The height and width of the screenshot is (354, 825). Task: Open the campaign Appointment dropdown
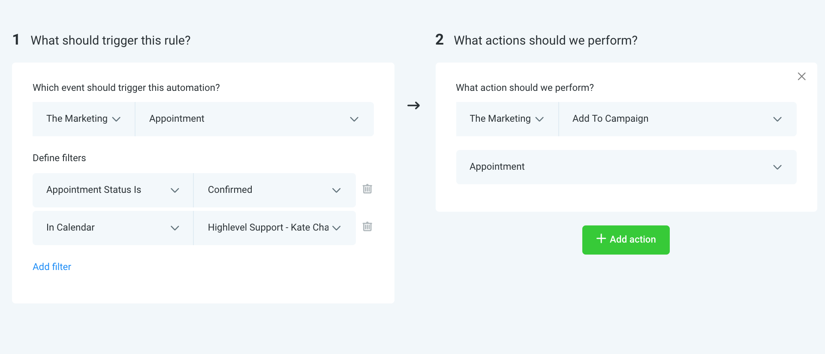click(626, 167)
